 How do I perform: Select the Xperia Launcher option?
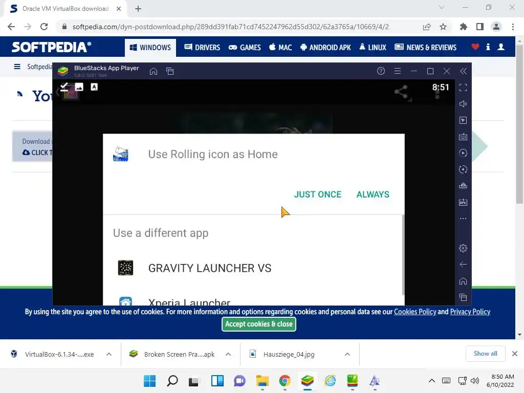pyautogui.click(x=253, y=301)
